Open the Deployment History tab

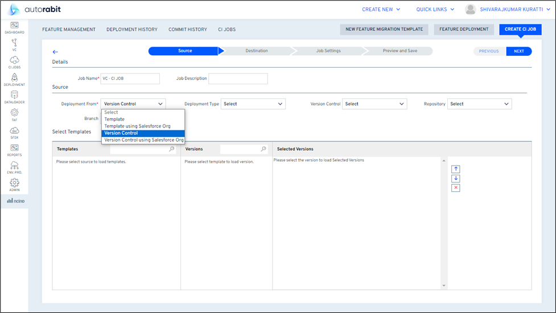131,30
